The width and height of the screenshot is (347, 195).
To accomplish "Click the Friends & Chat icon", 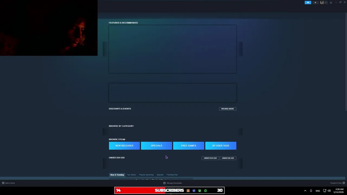I will tap(344, 183).
